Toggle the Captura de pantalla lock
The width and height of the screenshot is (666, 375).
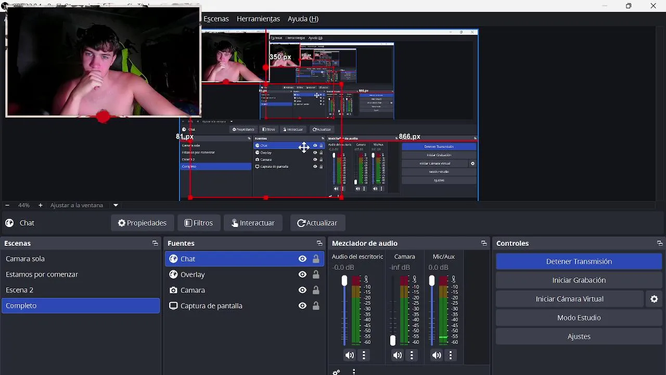[x=316, y=306]
